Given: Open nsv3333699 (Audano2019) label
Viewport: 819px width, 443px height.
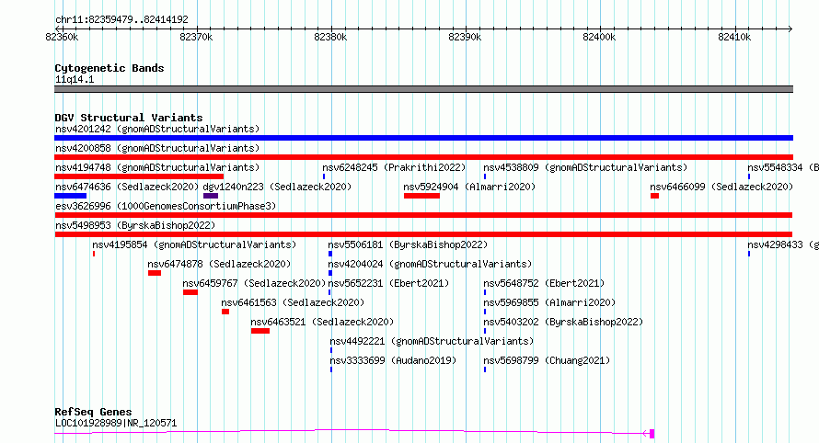Looking at the screenshot, I should click(x=393, y=360).
